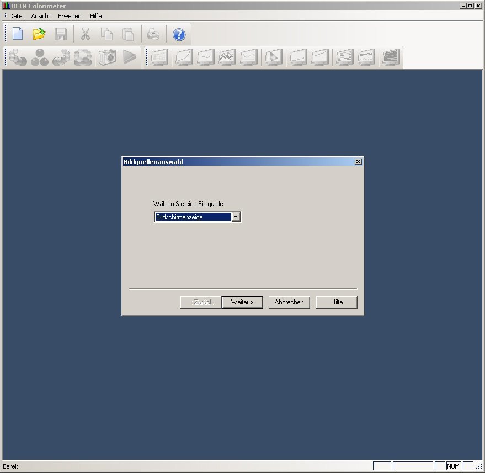Open the wavy bands monitor view icon

366,57
